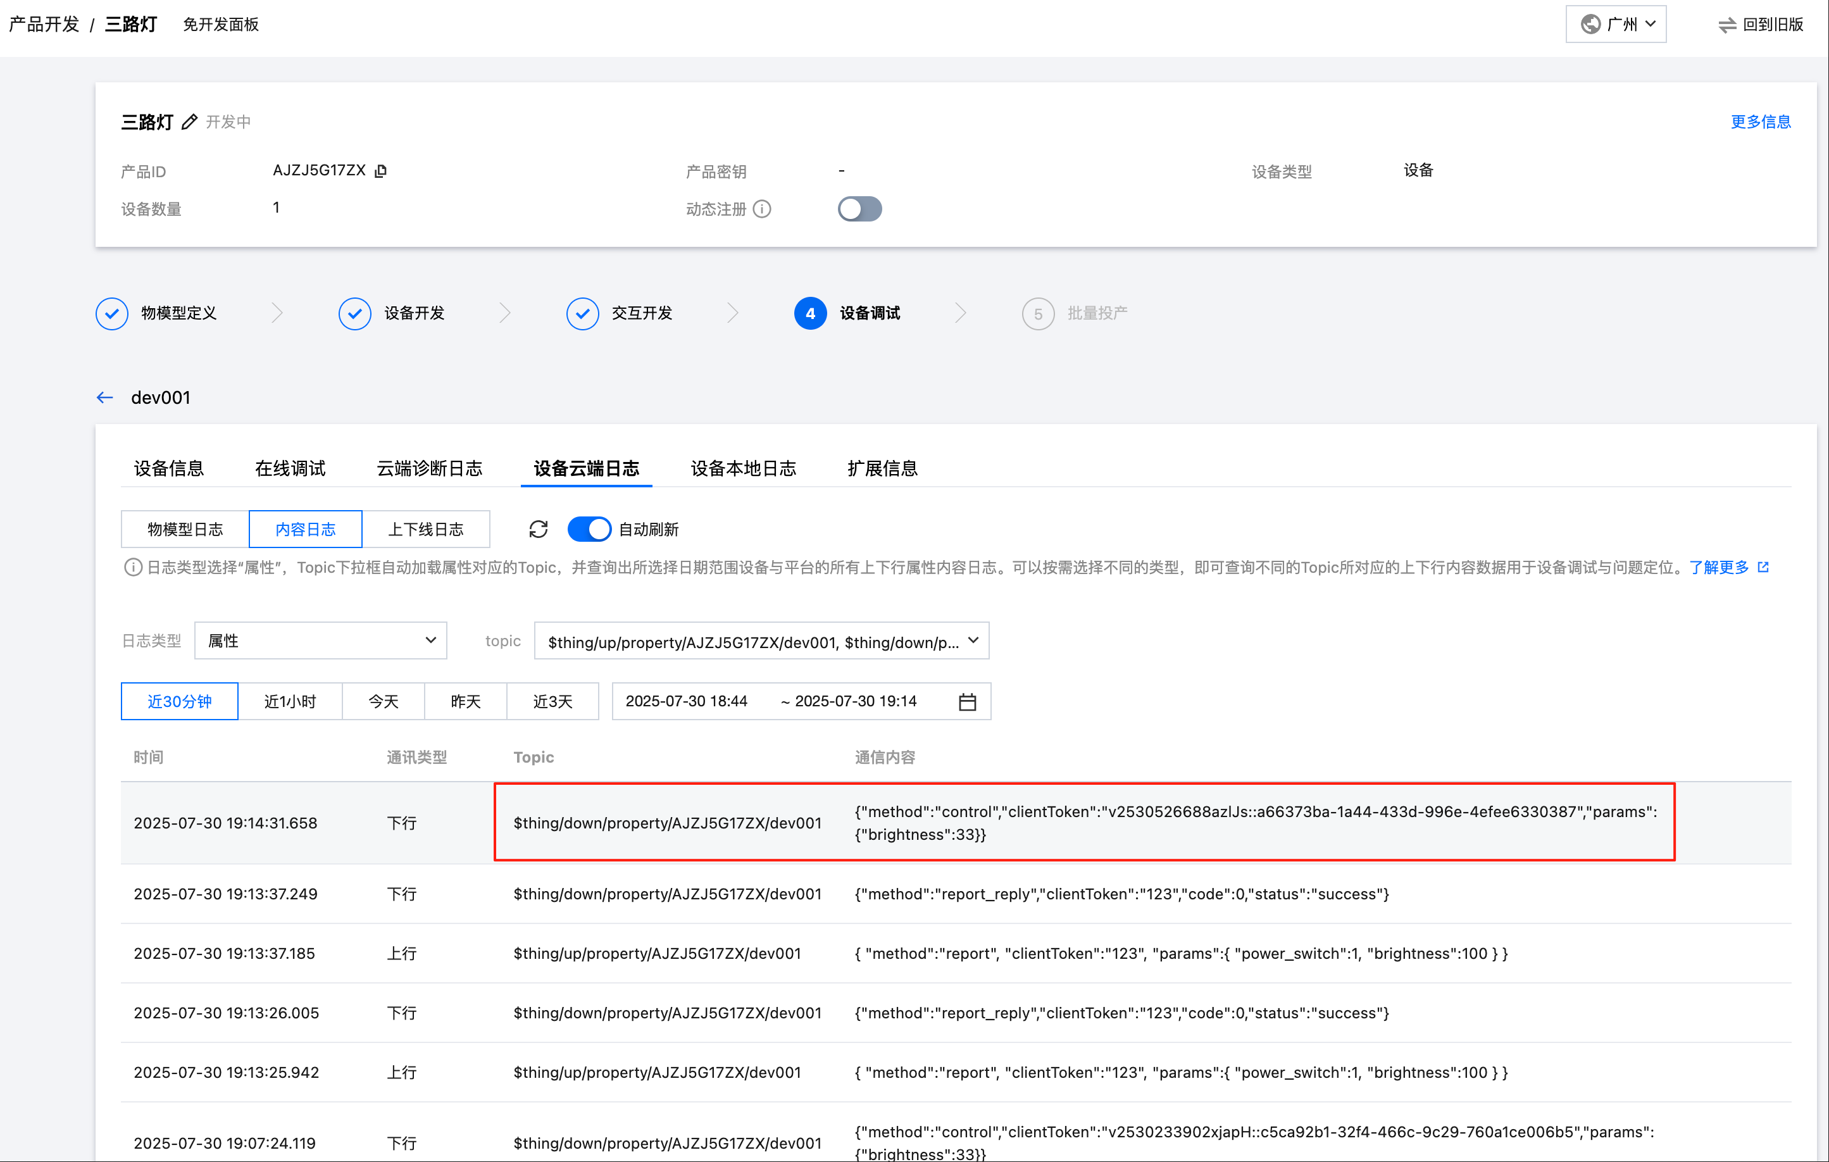Click the step 4 设备调试 circle
The height and width of the screenshot is (1162, 1829).
coord(809,313)
